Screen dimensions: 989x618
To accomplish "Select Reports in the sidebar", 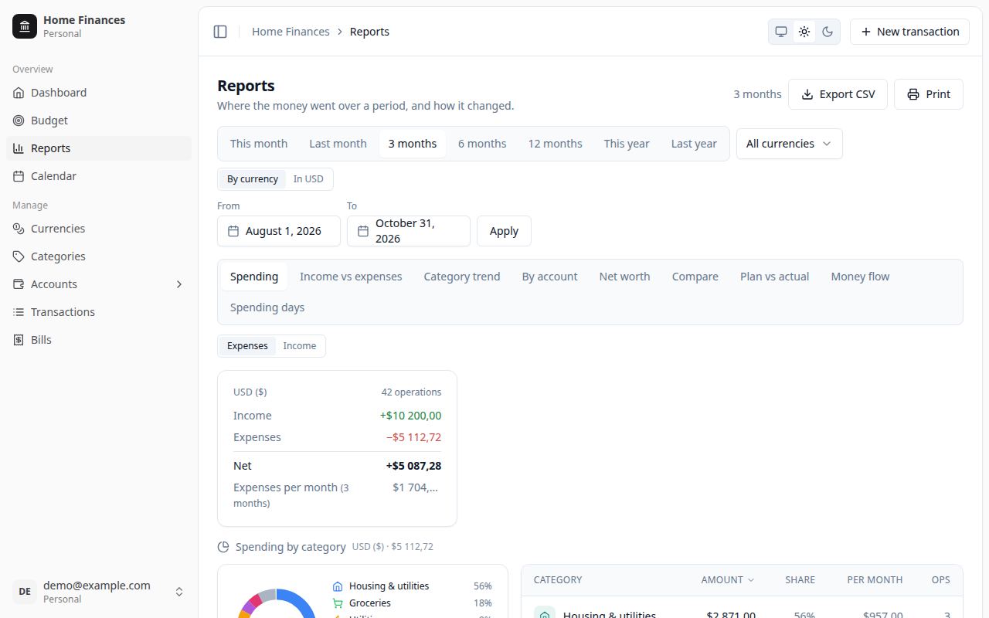I will pyautogui.click(x=99, y=148).
